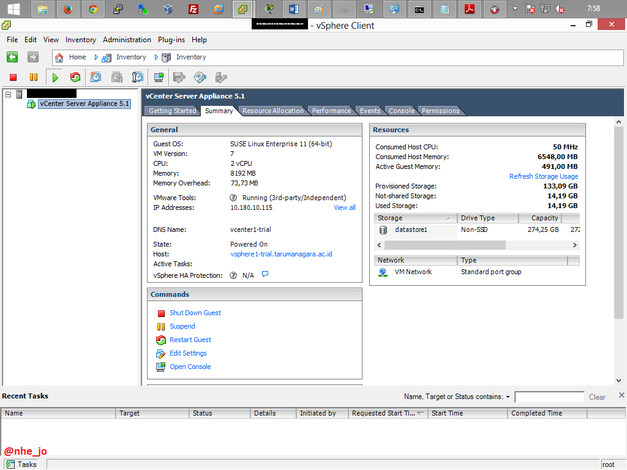Open the Plug-ins menu
Viewport: 627px width, 470px height.
171,40
